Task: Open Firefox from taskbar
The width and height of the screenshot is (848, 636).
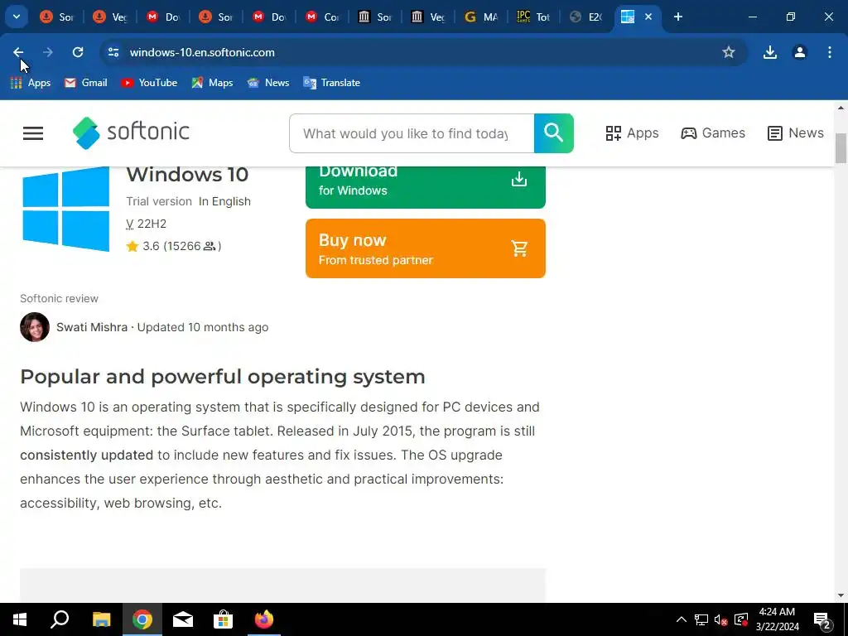Action: pyautogui.click(x=264, y=619)
